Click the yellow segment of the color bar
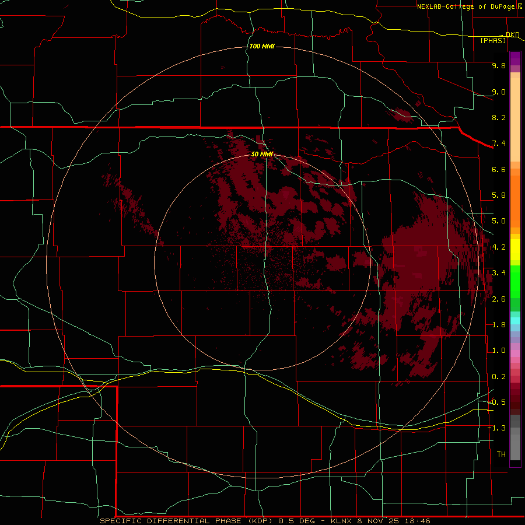 tap(515, 250)
